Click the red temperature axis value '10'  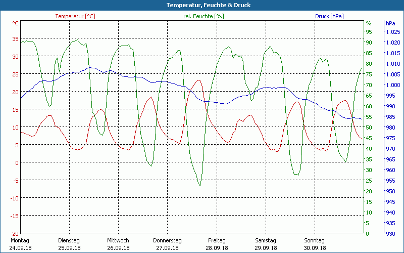tap(16, 128)
